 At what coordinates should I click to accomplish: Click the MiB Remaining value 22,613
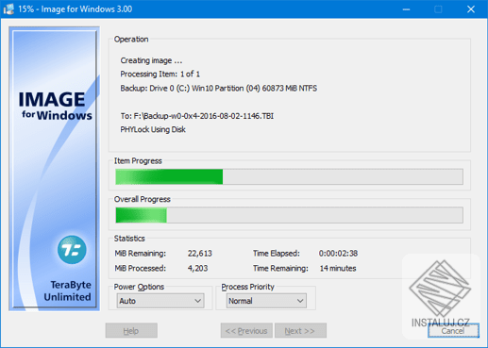pyautogui.click(x=200, y=254)
